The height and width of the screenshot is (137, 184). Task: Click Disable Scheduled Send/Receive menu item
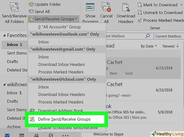coord(67,128)
